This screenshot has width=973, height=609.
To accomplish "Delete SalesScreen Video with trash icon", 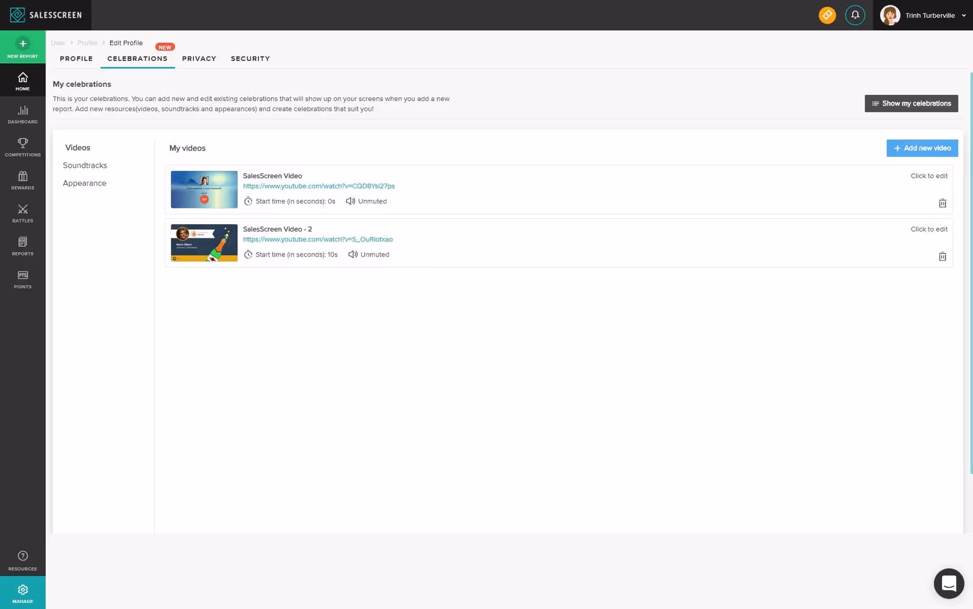I will [942, 203].
